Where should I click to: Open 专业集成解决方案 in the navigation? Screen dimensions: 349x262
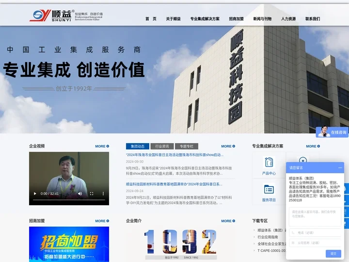(205, 19)
